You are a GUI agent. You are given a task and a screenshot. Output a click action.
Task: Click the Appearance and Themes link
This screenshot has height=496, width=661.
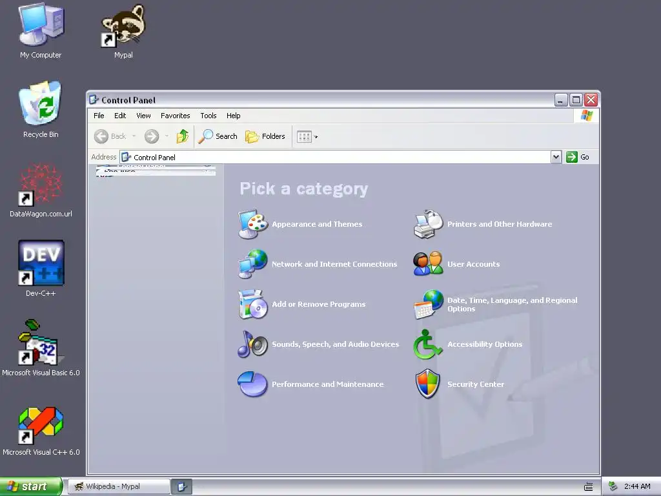[317, 224]
